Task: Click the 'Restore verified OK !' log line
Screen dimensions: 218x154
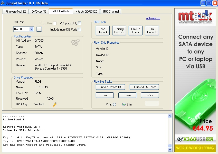Action: pyautogui.click(x=22, y=127)
